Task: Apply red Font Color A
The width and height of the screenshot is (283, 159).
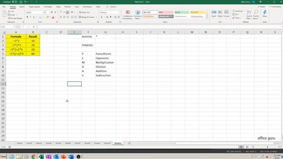Action: coord(53,17)
